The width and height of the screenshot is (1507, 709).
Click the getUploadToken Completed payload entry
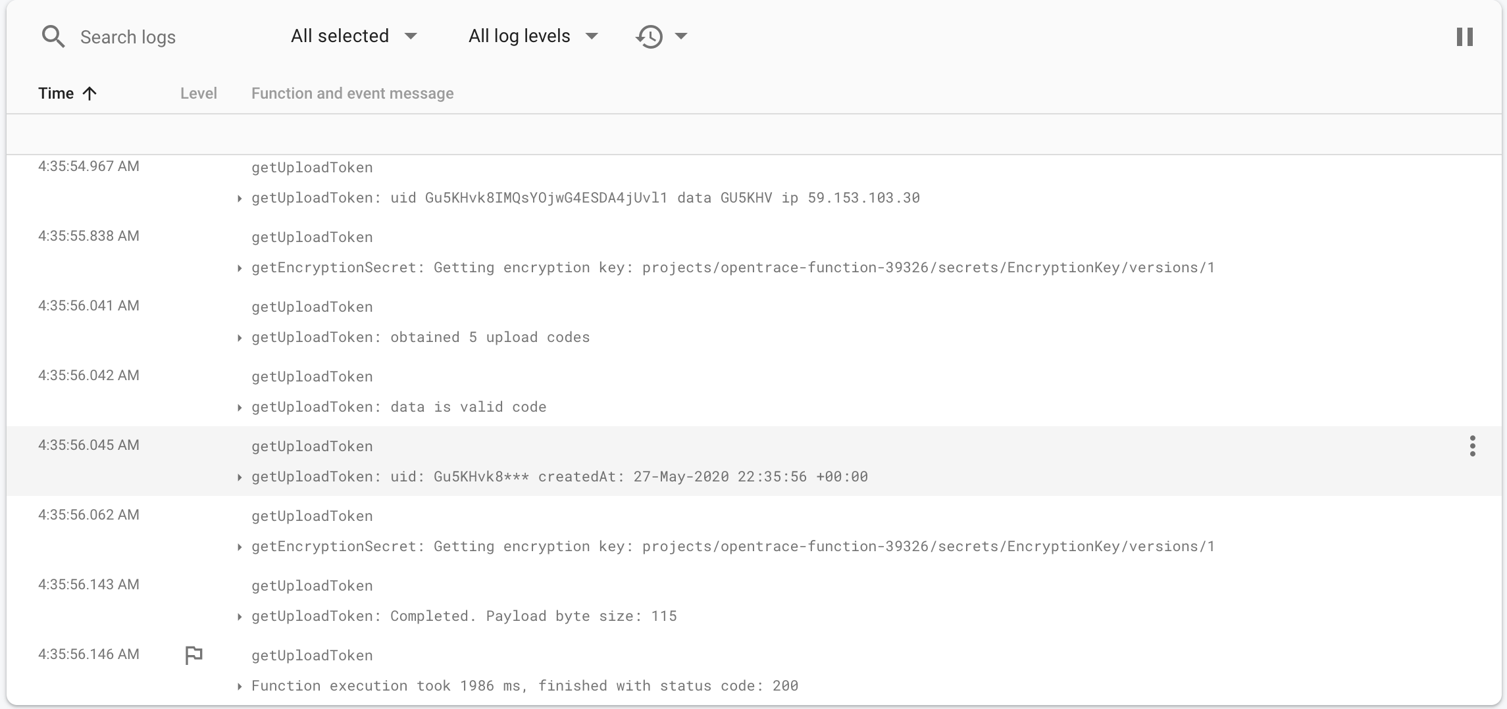(x=463, y=616)
